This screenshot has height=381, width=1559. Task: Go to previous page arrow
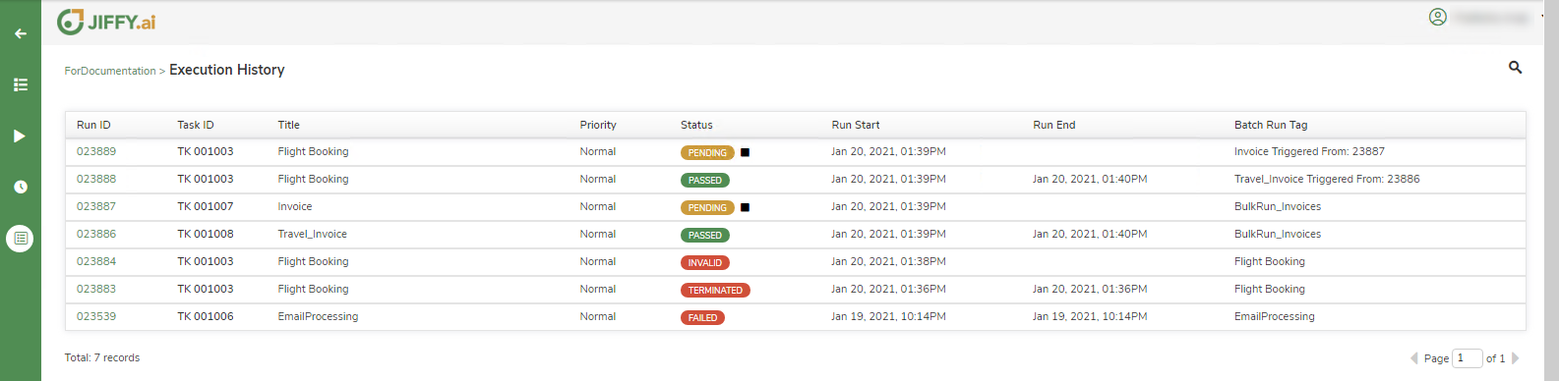click(x=1414, y=357)
